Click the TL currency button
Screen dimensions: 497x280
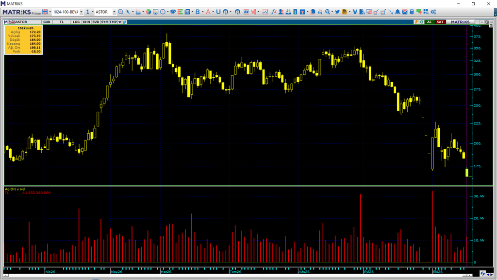coord(62,22)
